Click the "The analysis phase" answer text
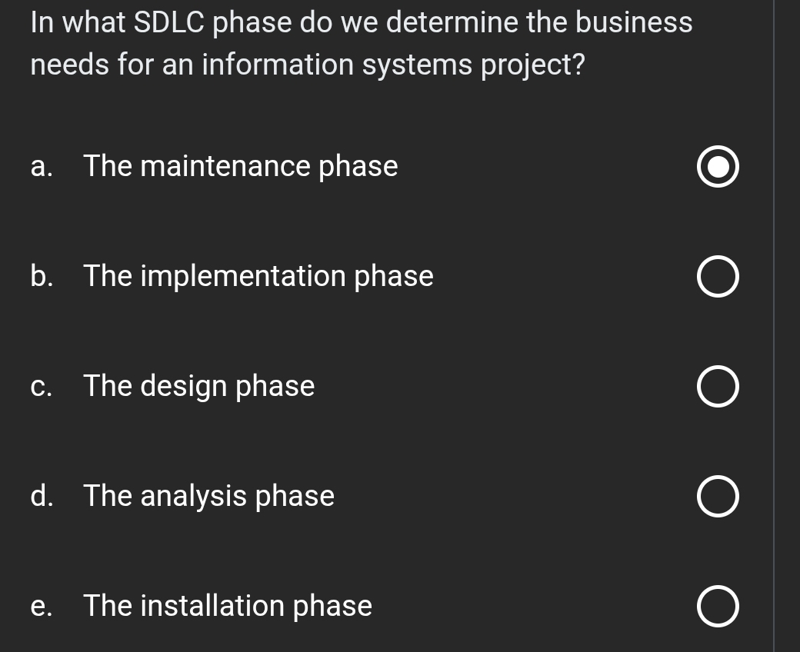Image resolution: width=800 pixels, height=652 pixels. pyautogui.click(x=208, y=496)
